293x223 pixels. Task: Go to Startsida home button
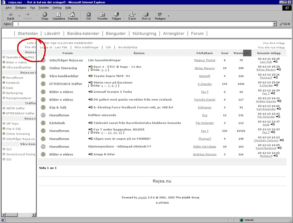(73, 16)
